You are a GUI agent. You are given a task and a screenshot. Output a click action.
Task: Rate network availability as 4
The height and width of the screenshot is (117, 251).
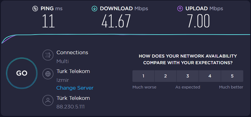point(210,76)
